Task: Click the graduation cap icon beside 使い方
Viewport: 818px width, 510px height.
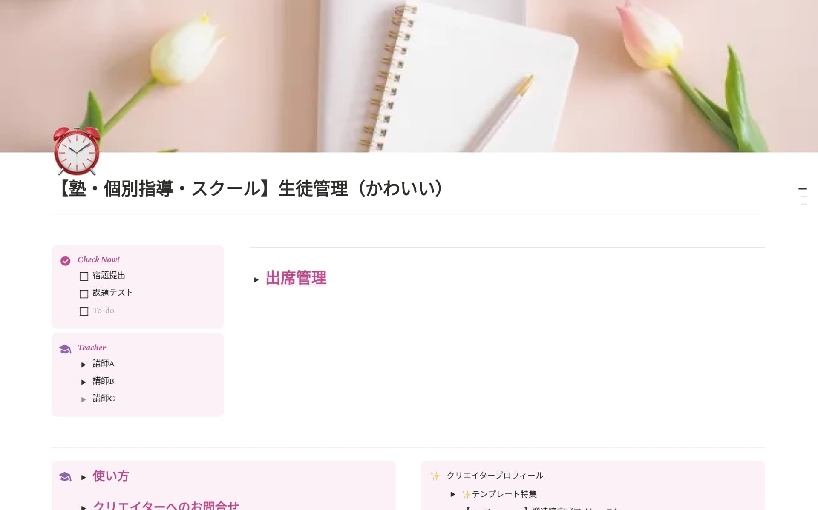Action: (65, 476)
